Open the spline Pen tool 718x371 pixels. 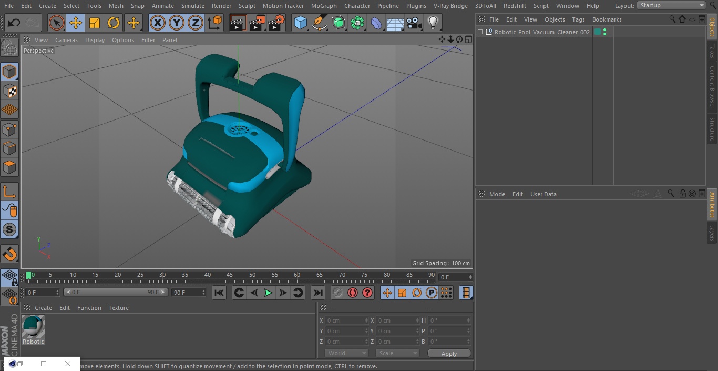pyautogui.click(x=319, y=23)
